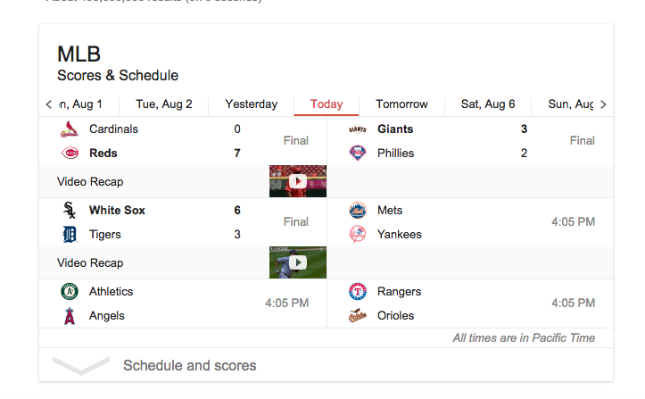The image size is (645, 399).
Task: Click the Reds team logo
Action: [x=70, y=154]
